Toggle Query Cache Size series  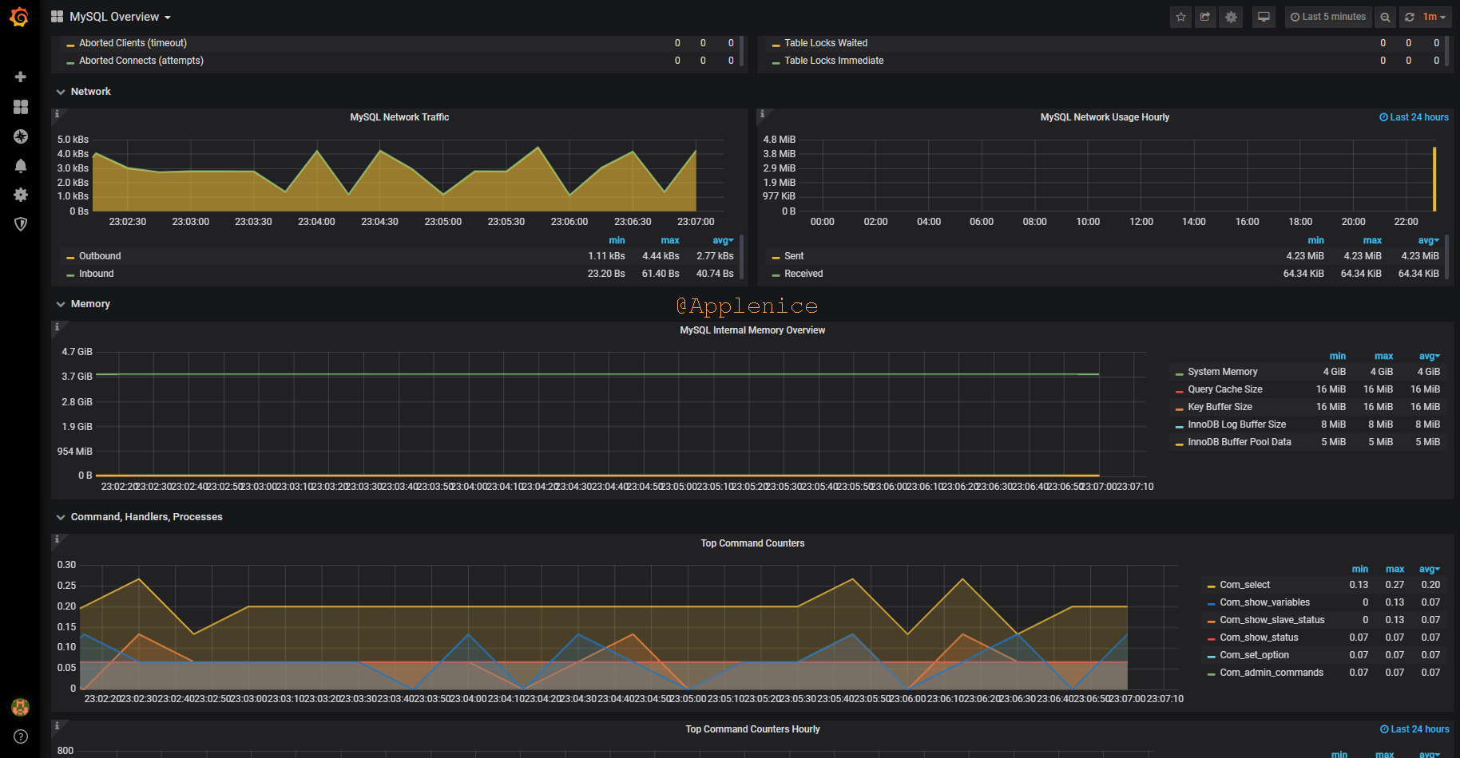1224,389
